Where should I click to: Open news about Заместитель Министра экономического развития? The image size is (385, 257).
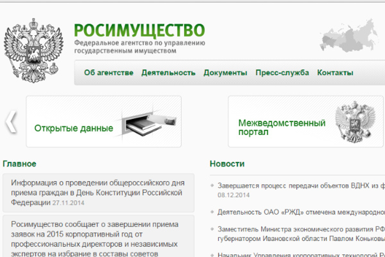click(301, 234)
